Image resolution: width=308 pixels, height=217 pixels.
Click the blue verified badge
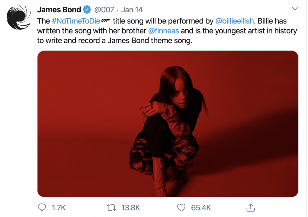click(87, 10)
